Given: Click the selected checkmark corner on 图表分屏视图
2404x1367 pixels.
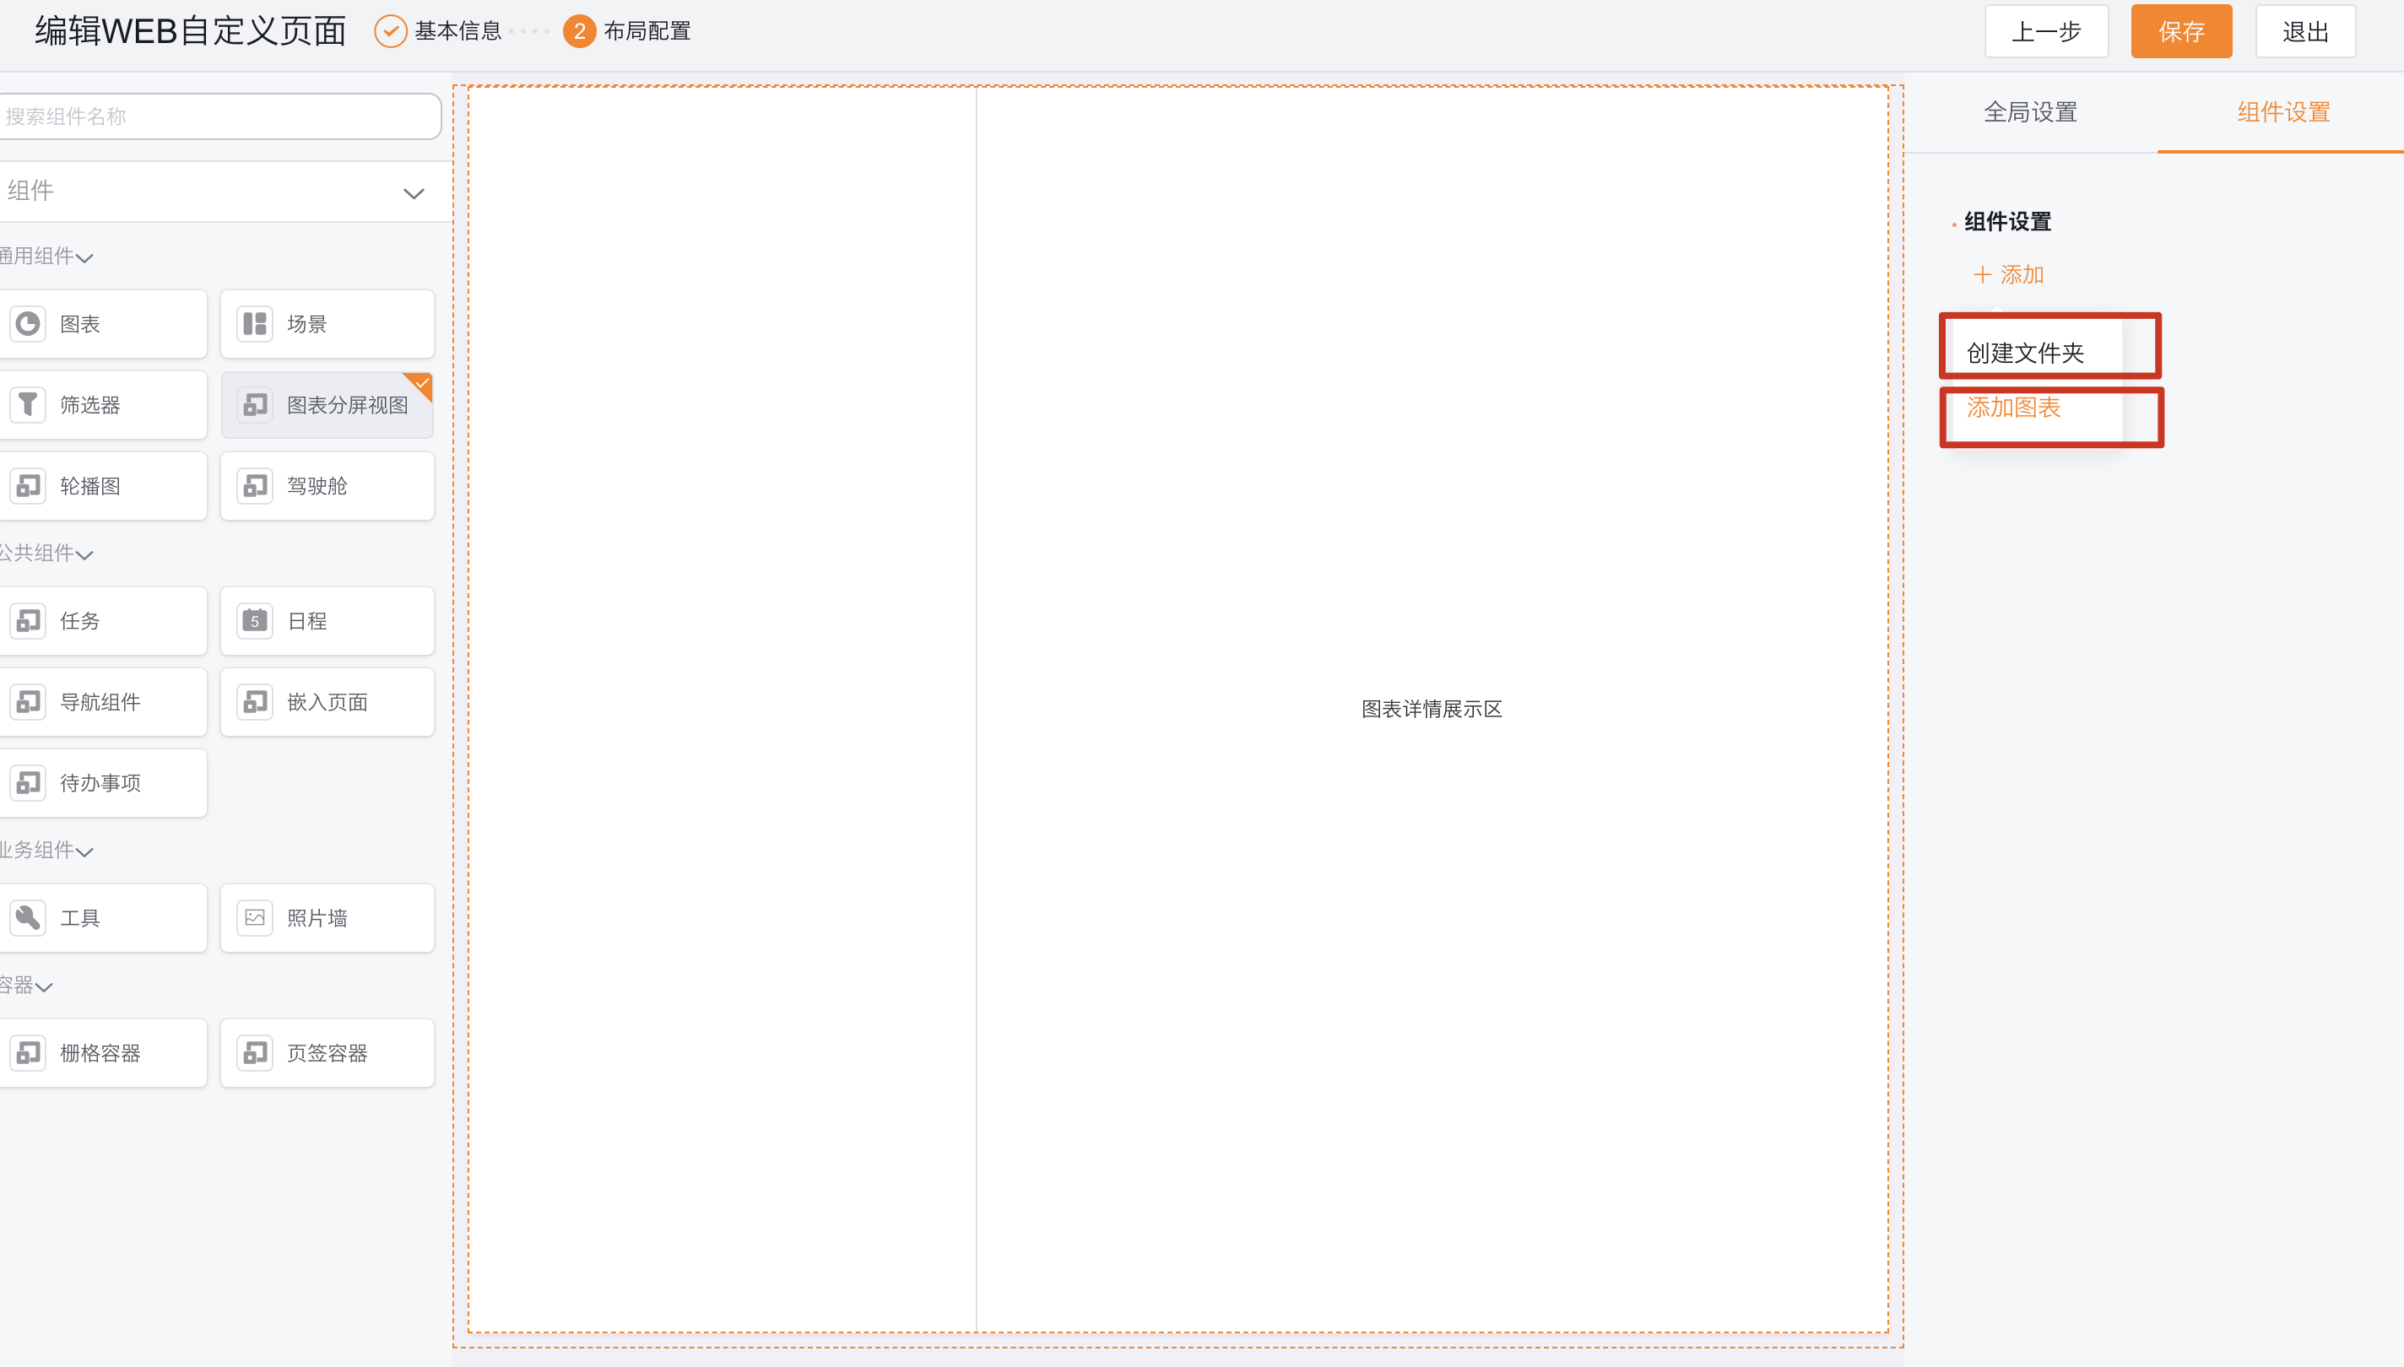Looking at the screenshot, I should click(x=420, y=384).
